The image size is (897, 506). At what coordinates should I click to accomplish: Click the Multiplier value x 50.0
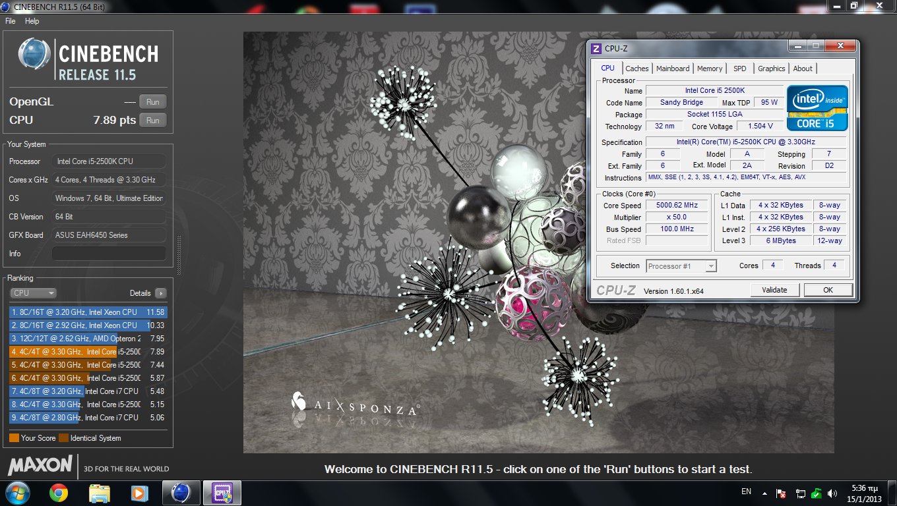click(676, 217)
